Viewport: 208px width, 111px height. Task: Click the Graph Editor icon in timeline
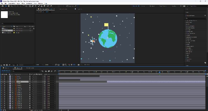[55, 71]
